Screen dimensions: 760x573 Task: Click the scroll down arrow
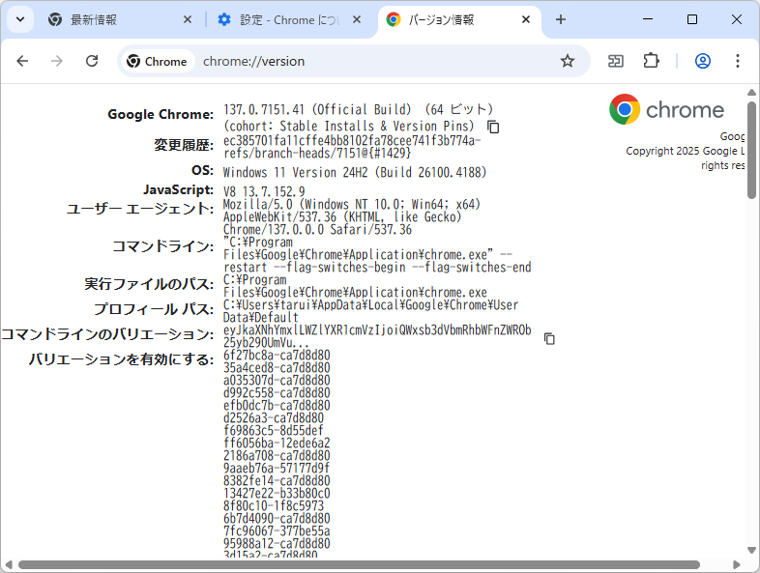pos(751,550)
